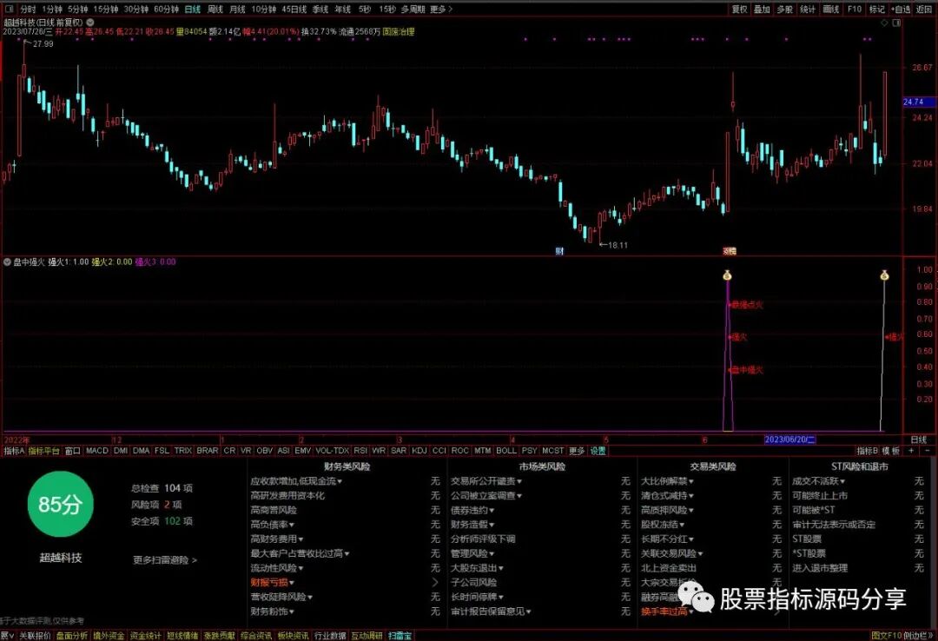Expand 更多 periods in top bar
This screenshot has width=938, height=641.
click(x=441, y=9)
